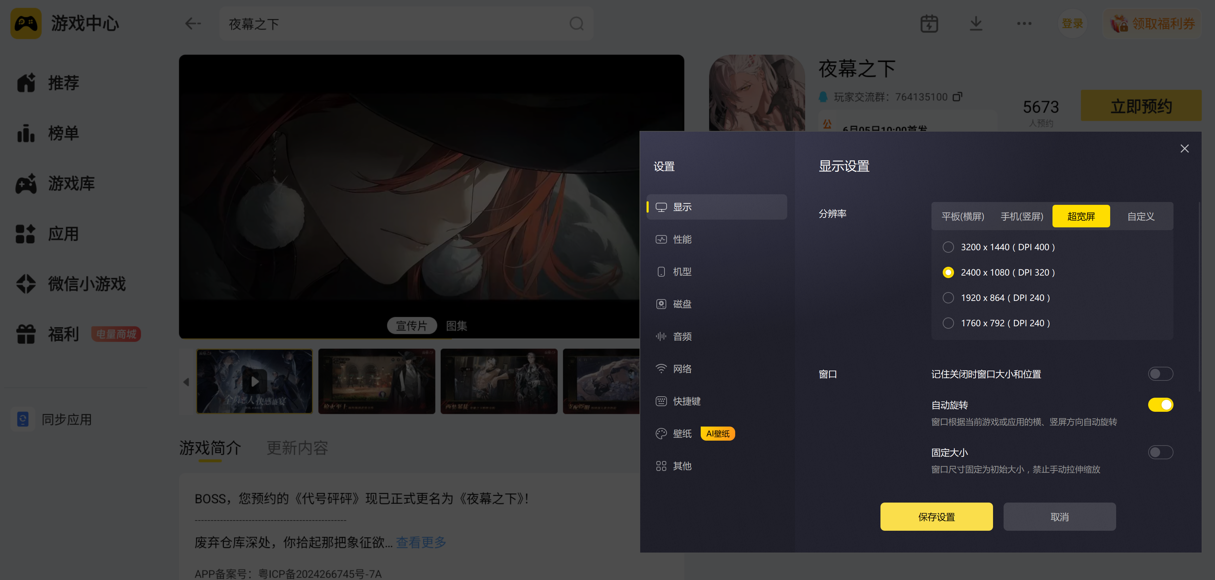
Task: Play the first trailer thumbnail
Action: tap(255, 381)
